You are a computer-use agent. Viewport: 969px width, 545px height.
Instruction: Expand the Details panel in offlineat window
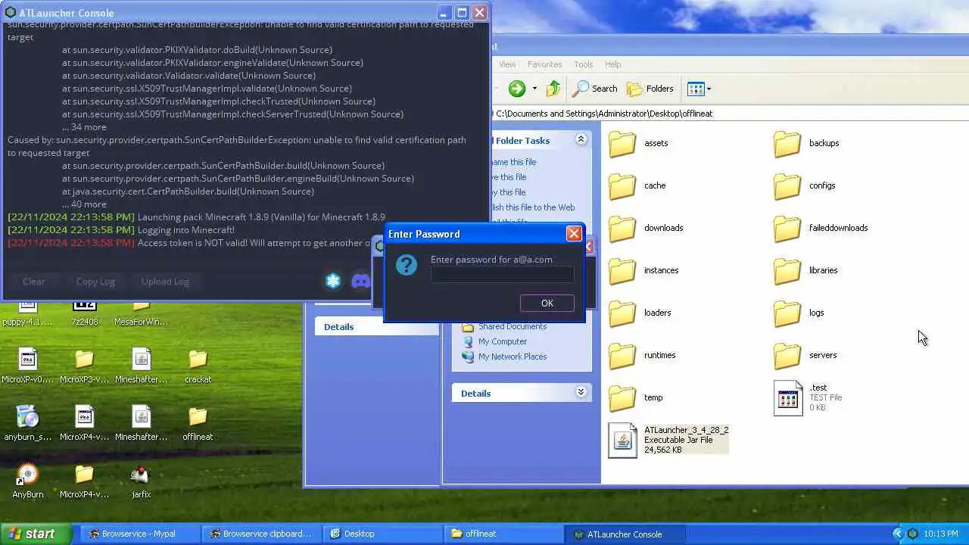coord(581,392)
